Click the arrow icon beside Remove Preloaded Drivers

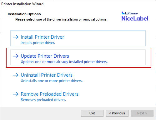[x=16, y=94]
